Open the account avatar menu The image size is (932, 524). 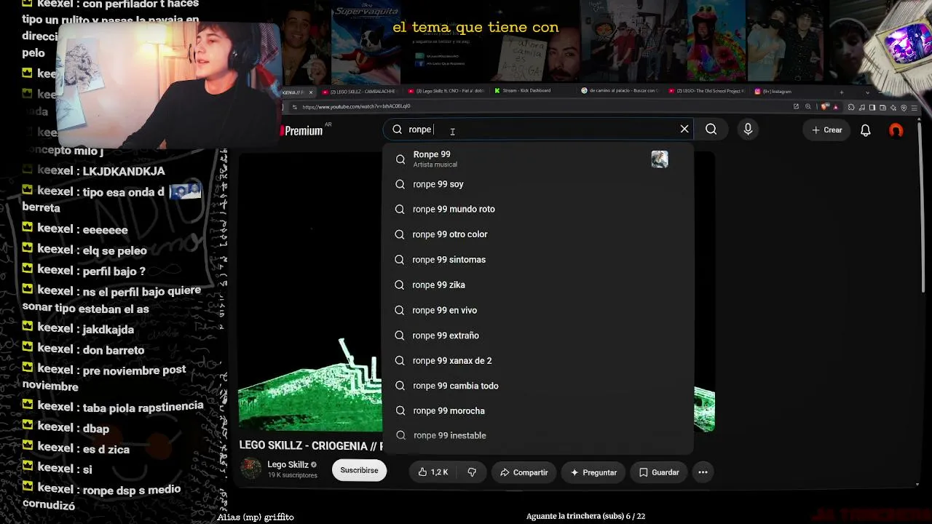point(896,130)
